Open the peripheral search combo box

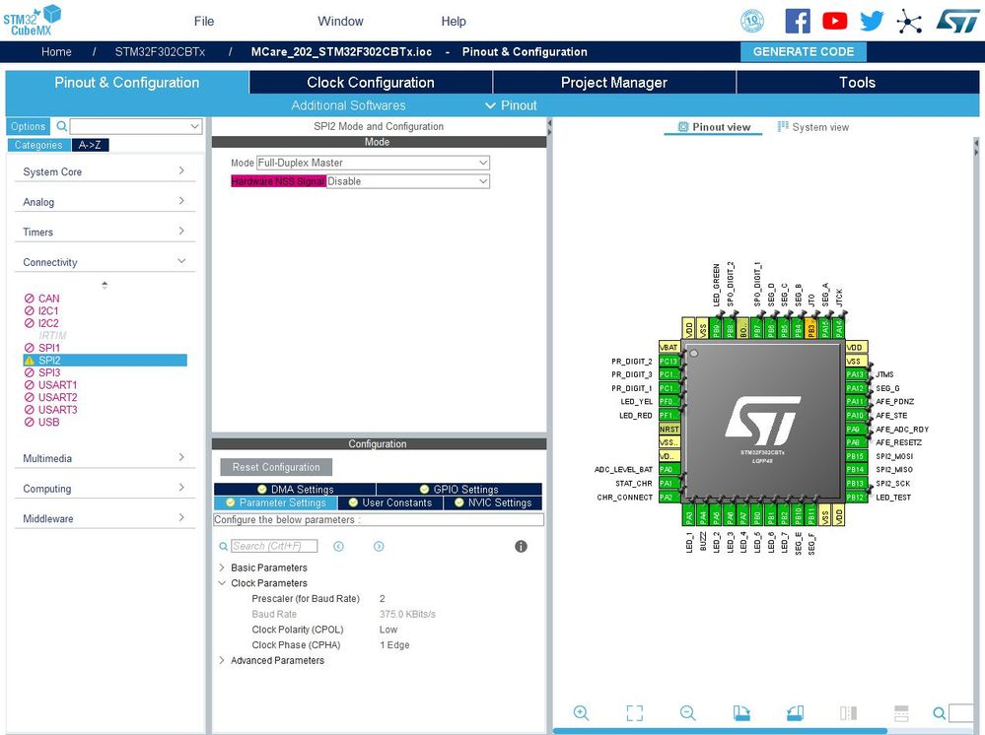[136, 126]
